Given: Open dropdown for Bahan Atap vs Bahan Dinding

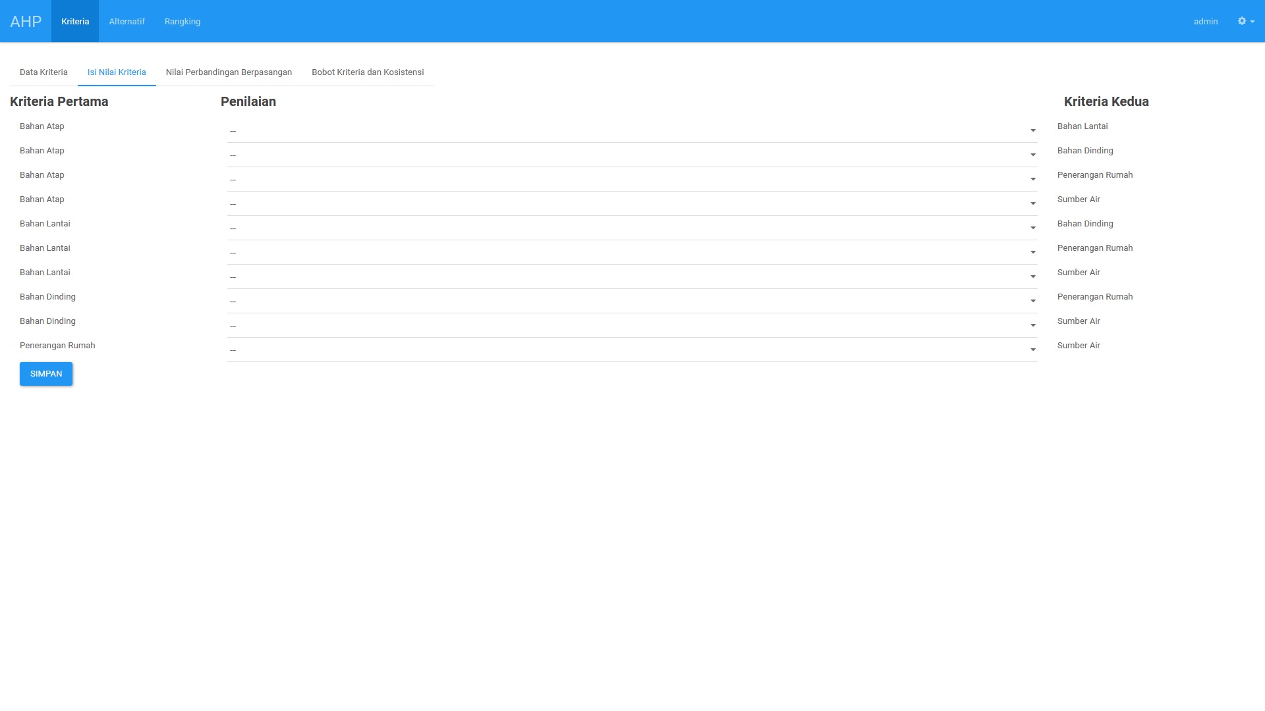Looking at the screenshot, I should coord(632,155).
